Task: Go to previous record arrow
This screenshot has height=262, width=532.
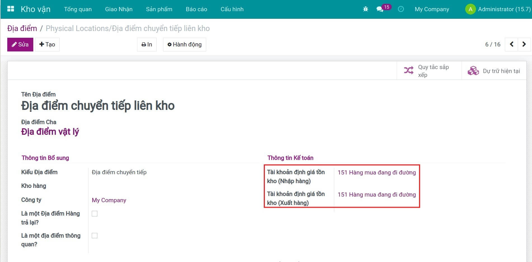Action: [511, 44]
